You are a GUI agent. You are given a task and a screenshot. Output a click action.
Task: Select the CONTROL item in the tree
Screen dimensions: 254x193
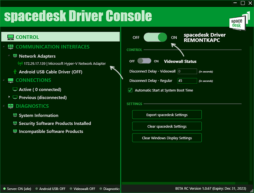(60, 37)
